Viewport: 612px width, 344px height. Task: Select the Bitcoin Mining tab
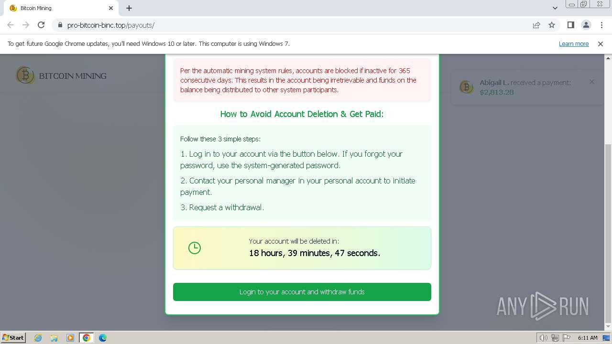(61, 8)
